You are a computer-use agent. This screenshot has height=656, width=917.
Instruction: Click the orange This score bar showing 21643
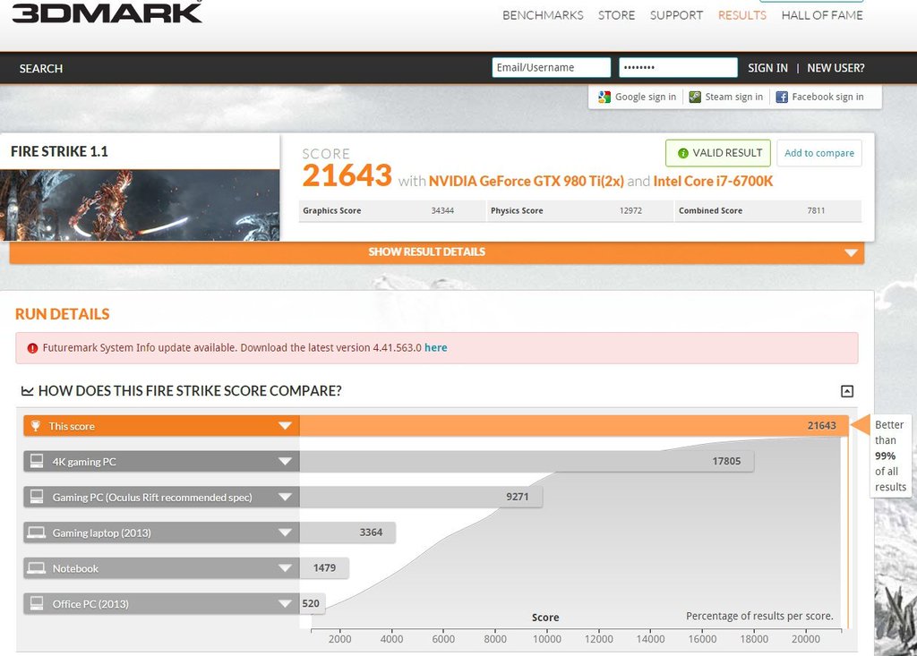[573, 426]
